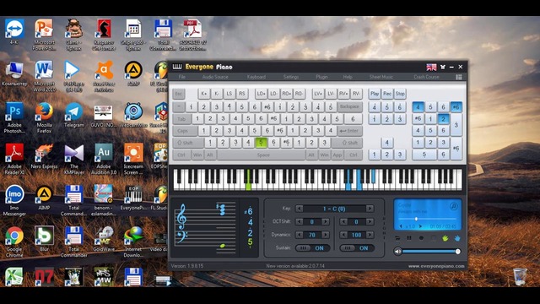Click Key selector left arrow

(300, 209)
